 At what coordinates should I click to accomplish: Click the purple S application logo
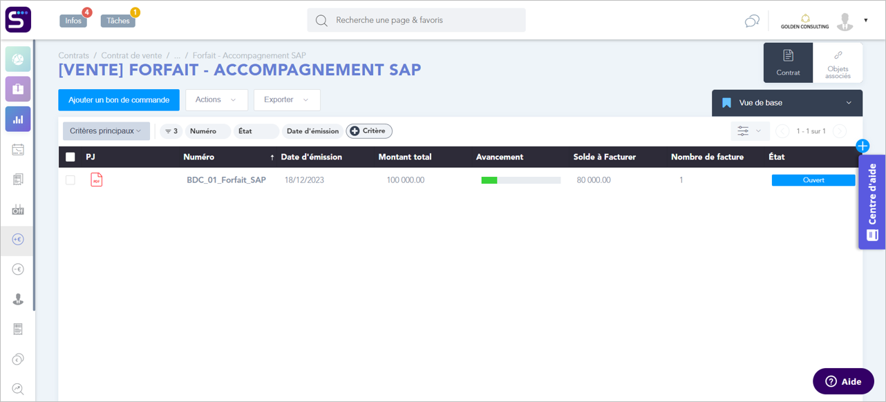coord(18,19)
